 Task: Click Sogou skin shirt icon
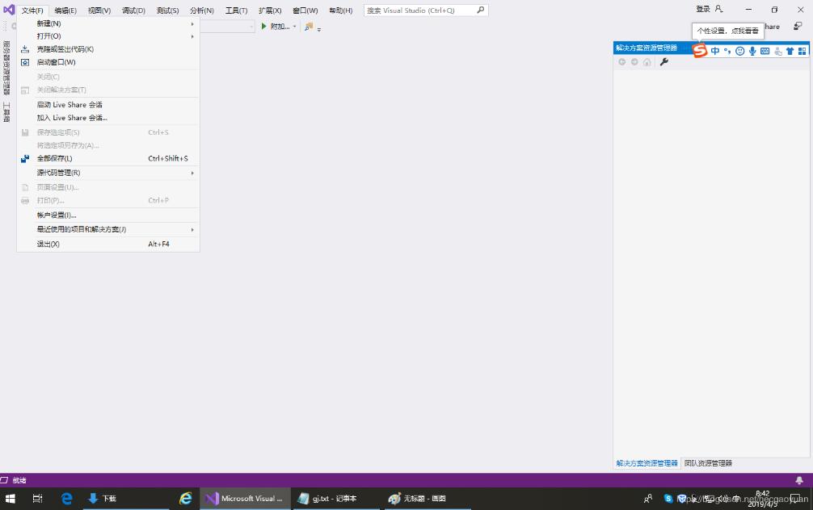point(790,51)
